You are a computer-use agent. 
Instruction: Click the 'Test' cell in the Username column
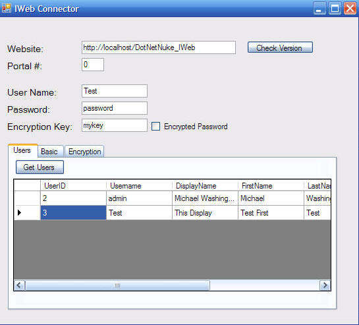point(139,213)
